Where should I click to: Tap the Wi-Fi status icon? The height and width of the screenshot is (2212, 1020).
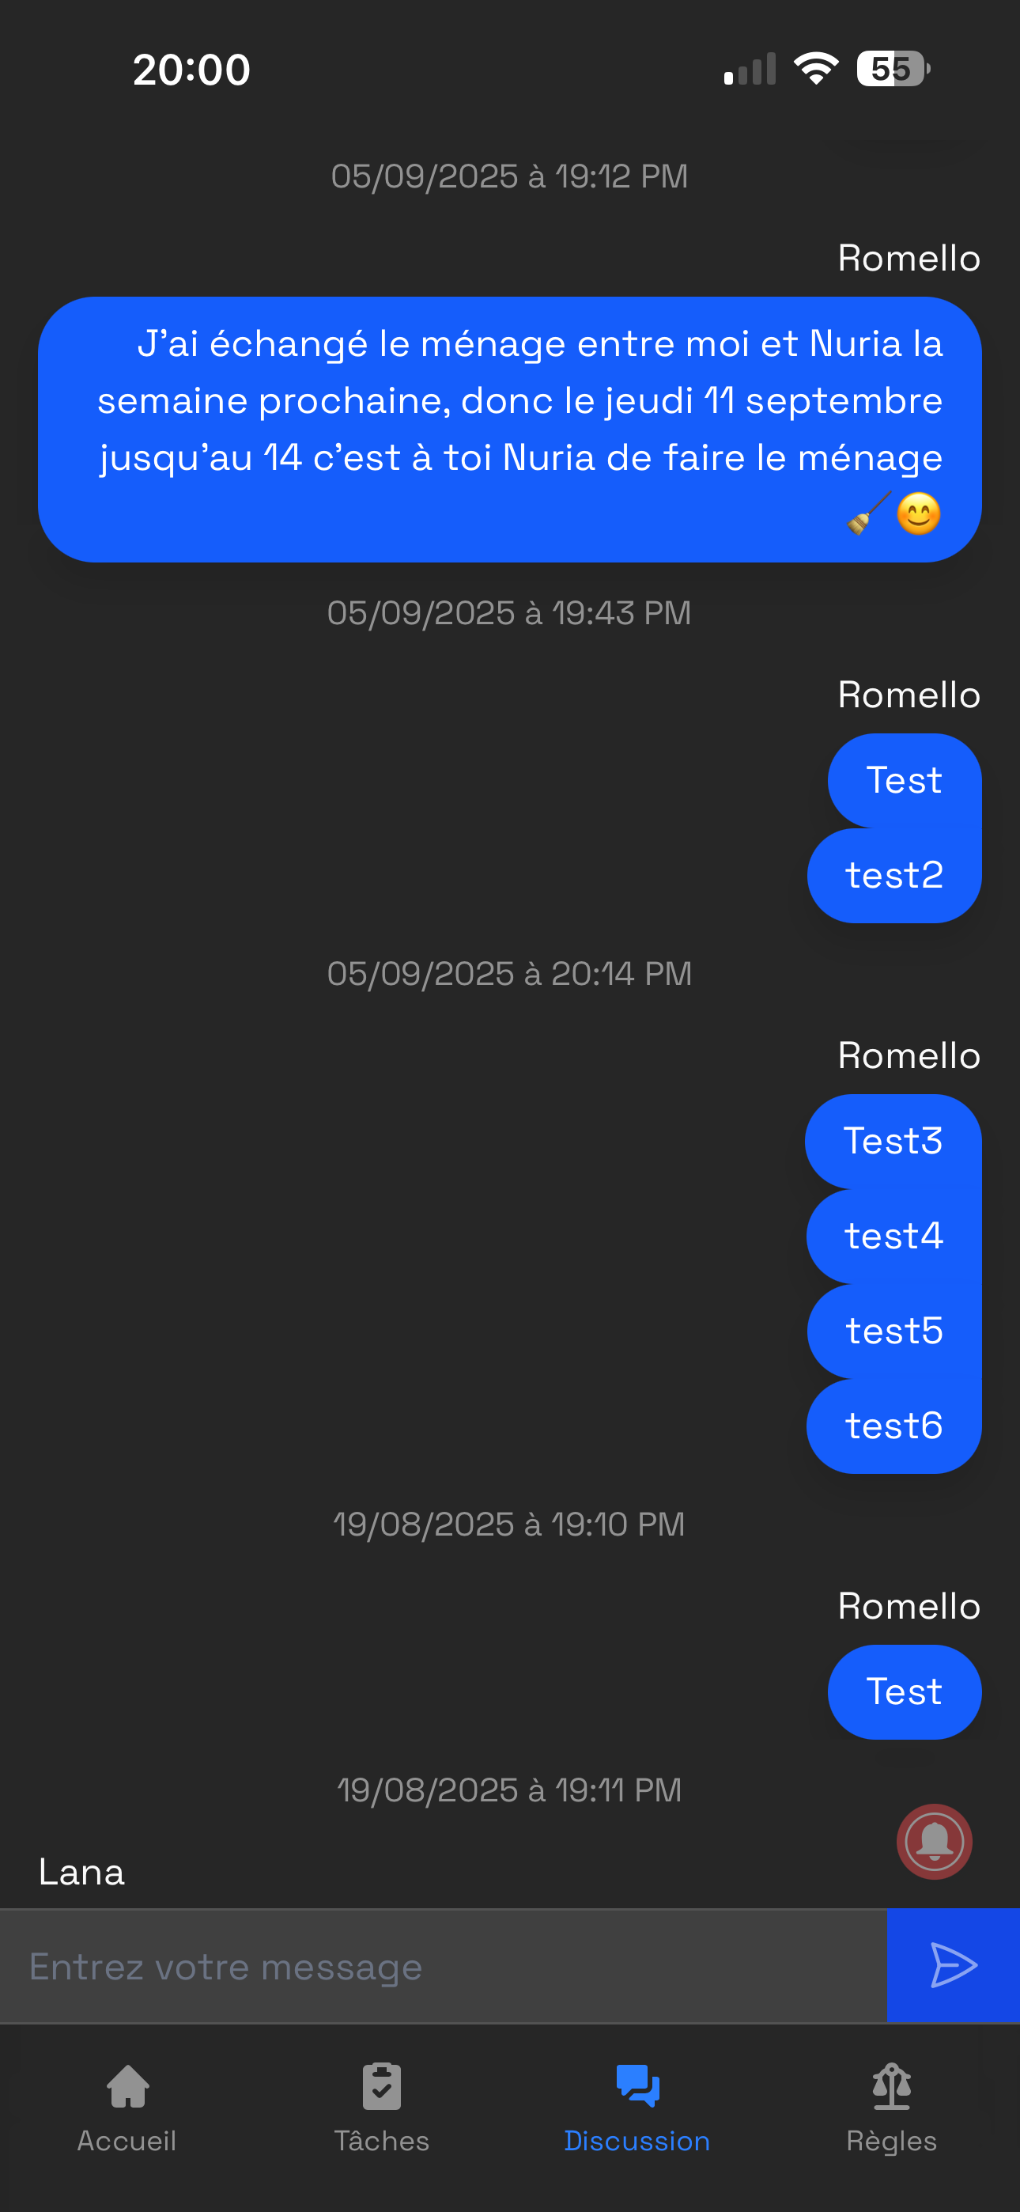point(816,69)
